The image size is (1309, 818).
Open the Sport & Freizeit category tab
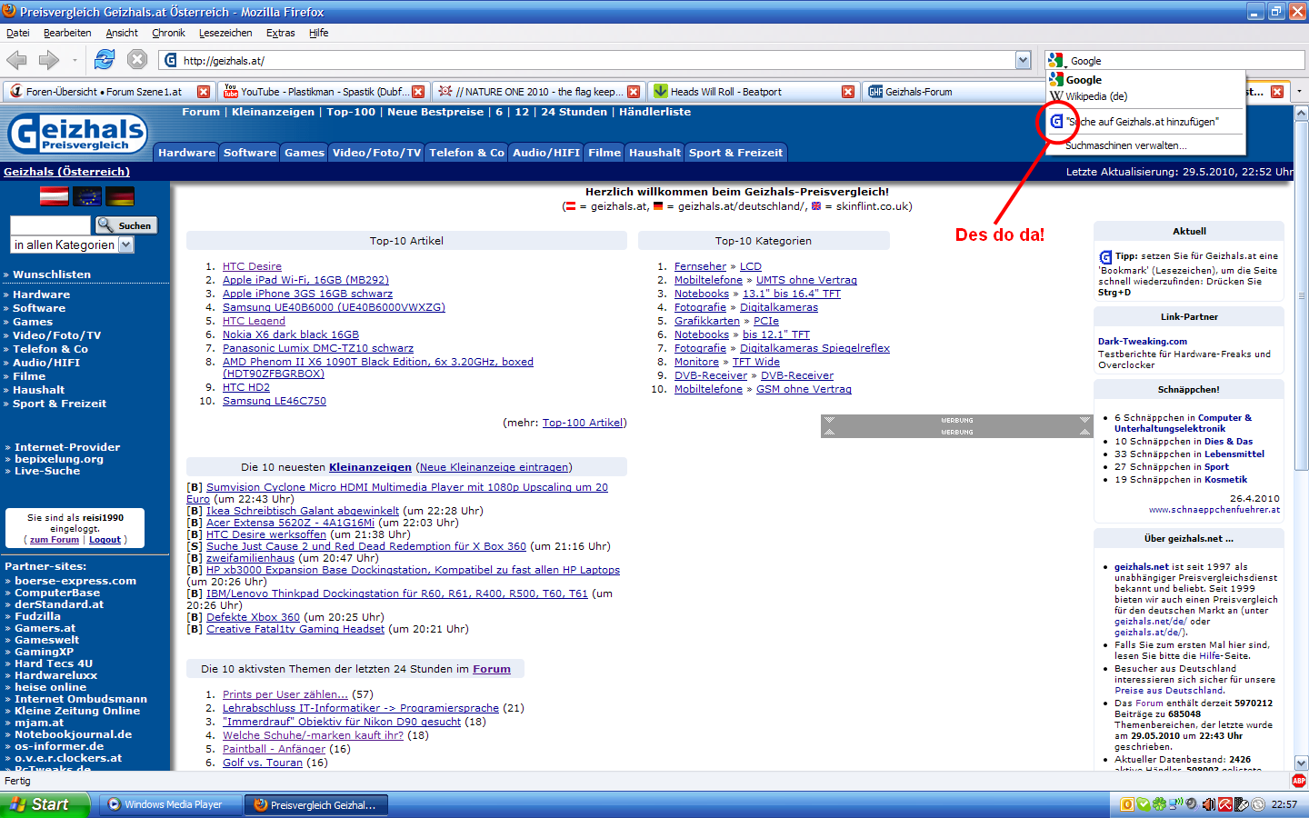735,153
